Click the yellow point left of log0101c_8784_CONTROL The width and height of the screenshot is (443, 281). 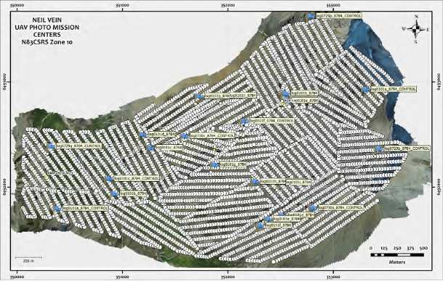click(46, 177)
